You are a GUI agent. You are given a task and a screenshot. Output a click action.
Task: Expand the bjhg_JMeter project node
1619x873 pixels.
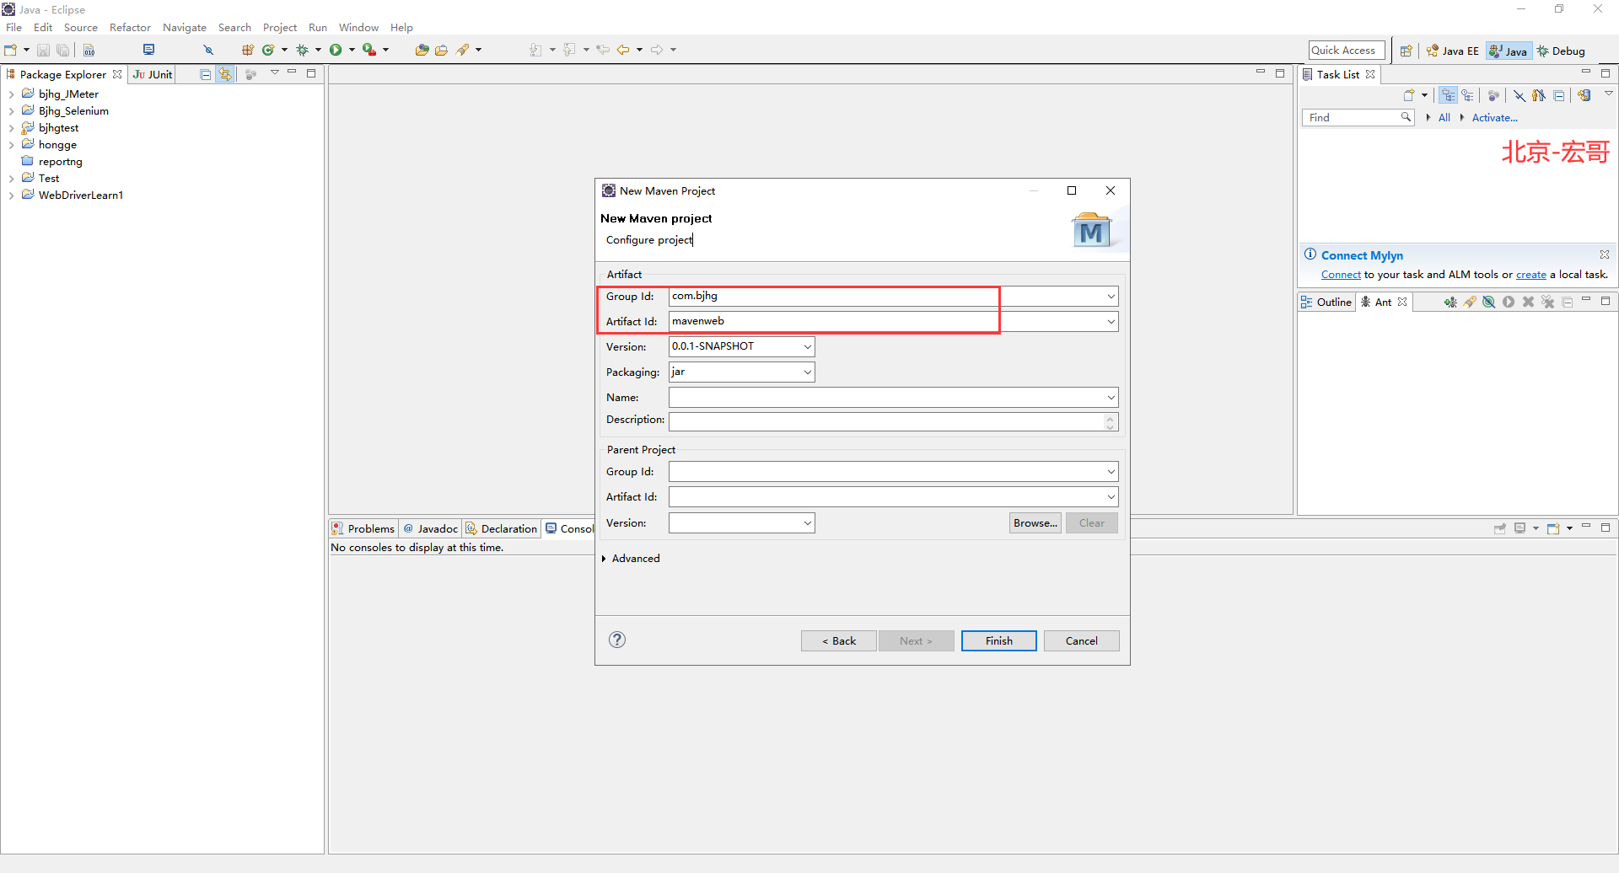11,94
